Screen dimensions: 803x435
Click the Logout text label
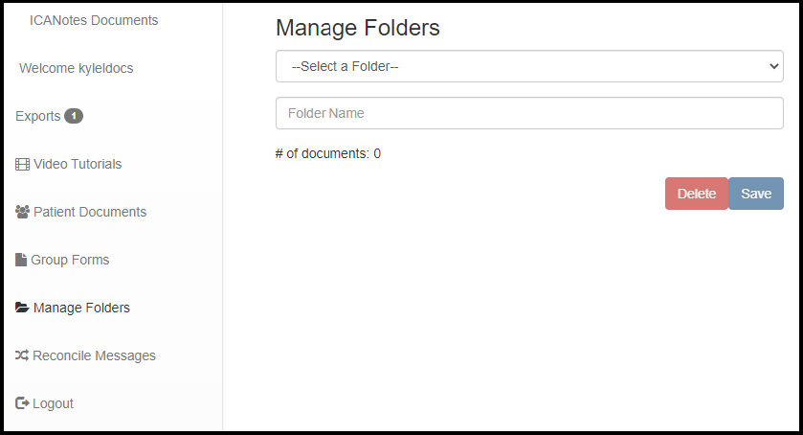tap(53, 403)
